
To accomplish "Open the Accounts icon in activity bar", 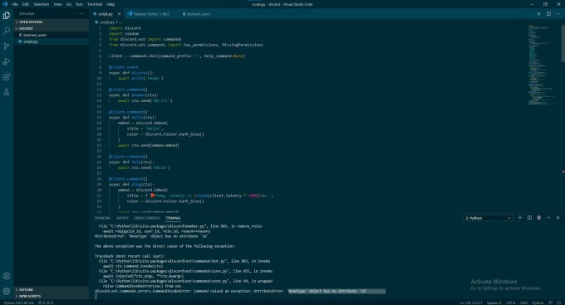I will click(7, 276).
